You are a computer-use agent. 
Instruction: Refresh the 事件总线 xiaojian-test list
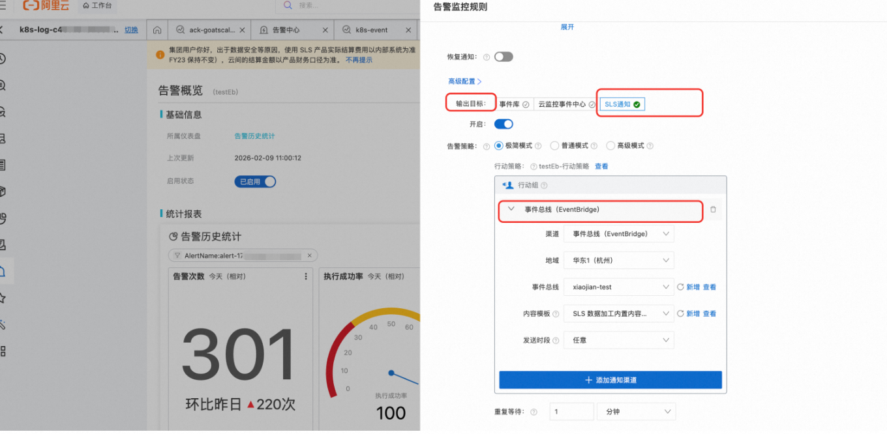pyautogui.click(x=680, y=287)
